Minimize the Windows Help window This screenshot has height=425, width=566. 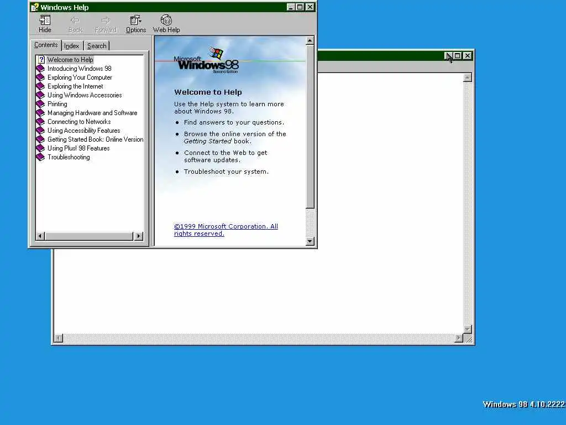point(291,7)
